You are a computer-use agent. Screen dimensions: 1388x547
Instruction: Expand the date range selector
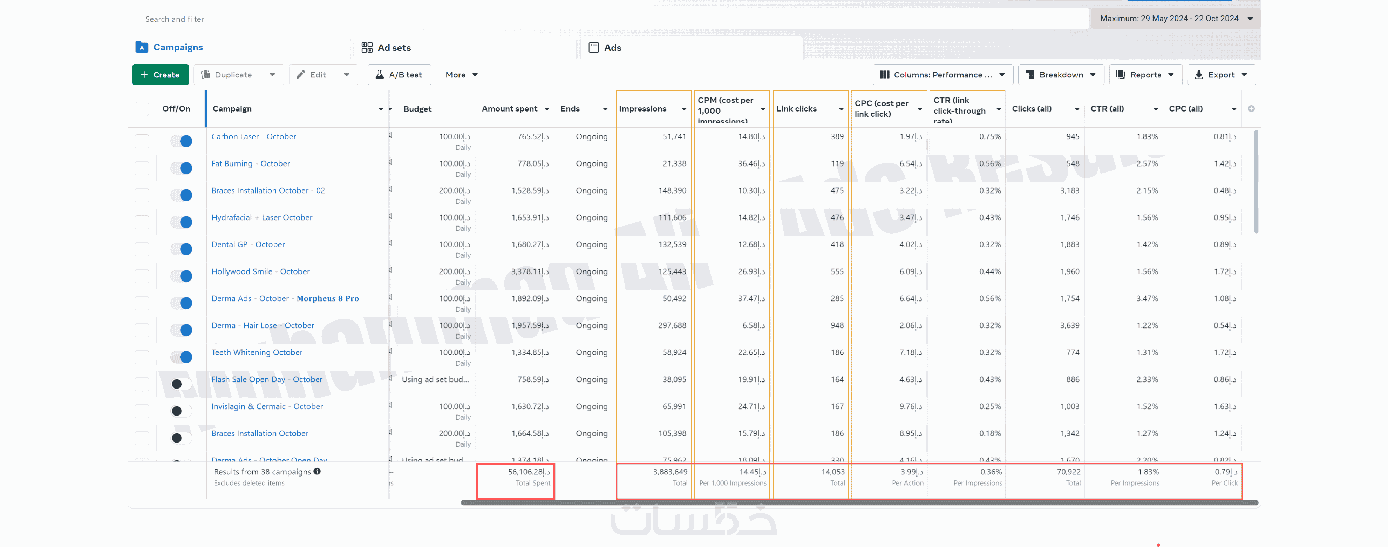[x=1175, y=18]
